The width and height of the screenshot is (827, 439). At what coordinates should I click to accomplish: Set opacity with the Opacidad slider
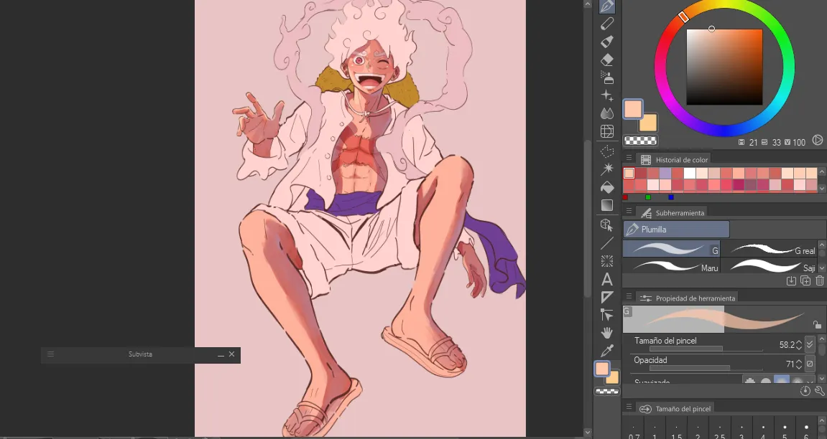[706, 368]
